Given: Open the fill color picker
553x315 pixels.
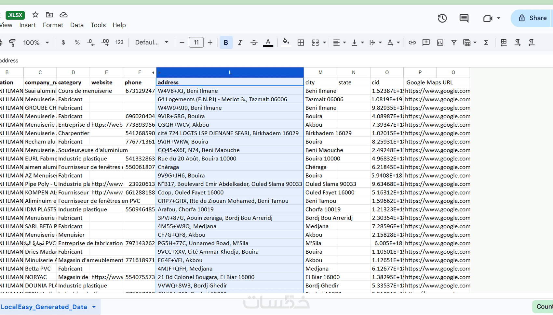Looking at the screenshot, I should tap(286, 42).
